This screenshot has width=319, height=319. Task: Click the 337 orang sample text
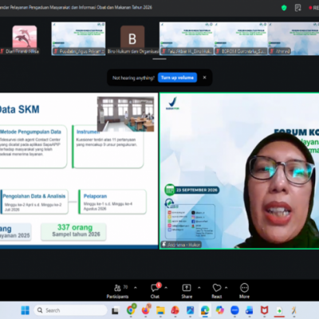click(x=75, y=227)
